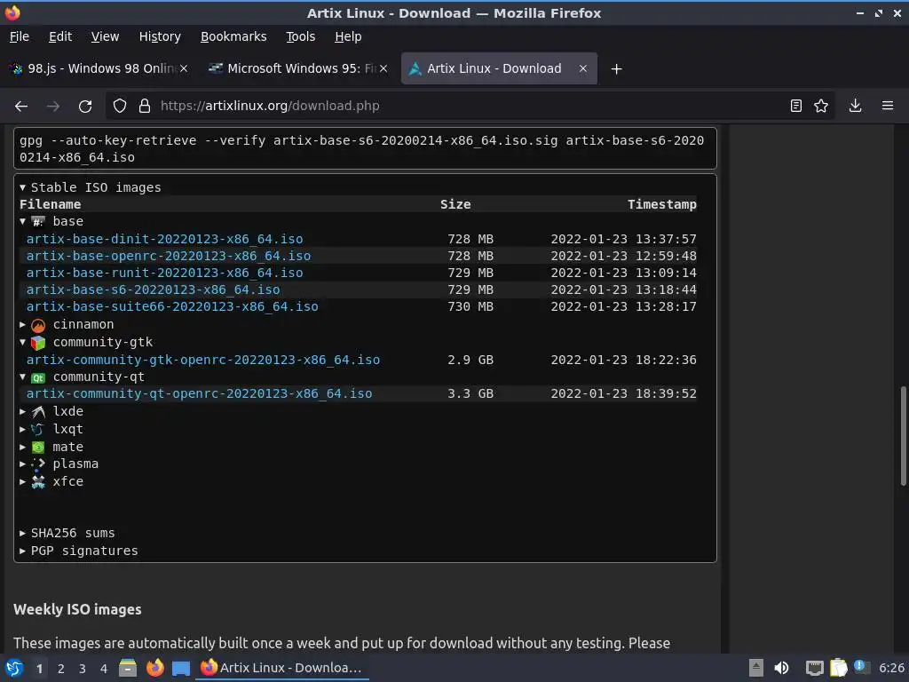The height and width of the screenshot is (682, 909).
Task: Click the blue desktop taskbar icon
Action: (x=181, y=669)
